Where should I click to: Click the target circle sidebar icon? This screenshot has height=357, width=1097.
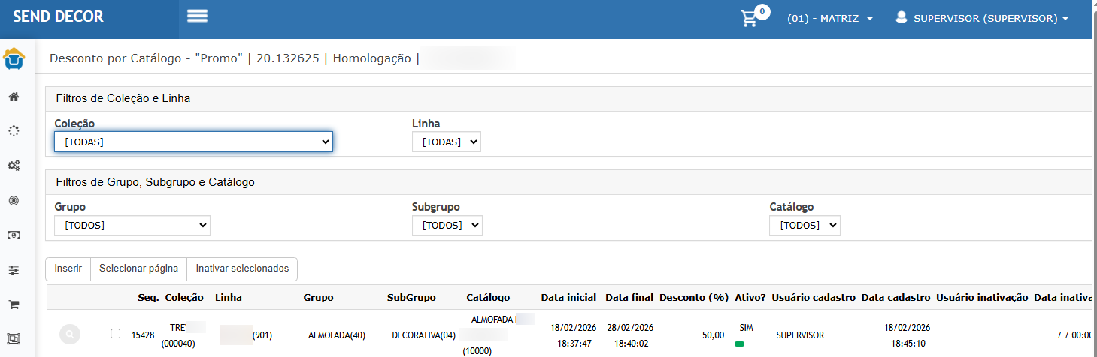[x=14, y=200]
